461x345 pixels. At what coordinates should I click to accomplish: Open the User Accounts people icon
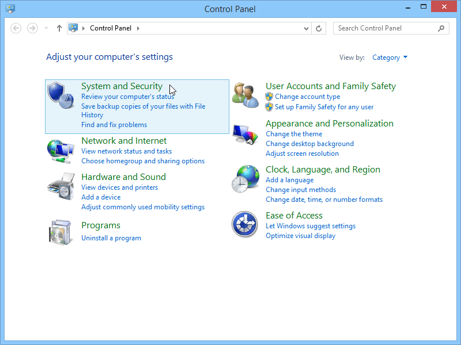(x=245, y=95)
